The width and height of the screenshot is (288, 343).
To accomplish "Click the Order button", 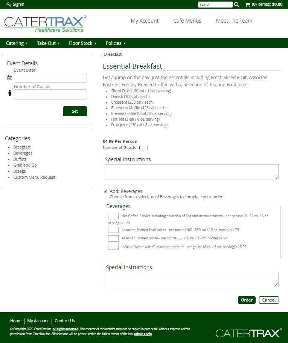I will click(x=247, y=300).
